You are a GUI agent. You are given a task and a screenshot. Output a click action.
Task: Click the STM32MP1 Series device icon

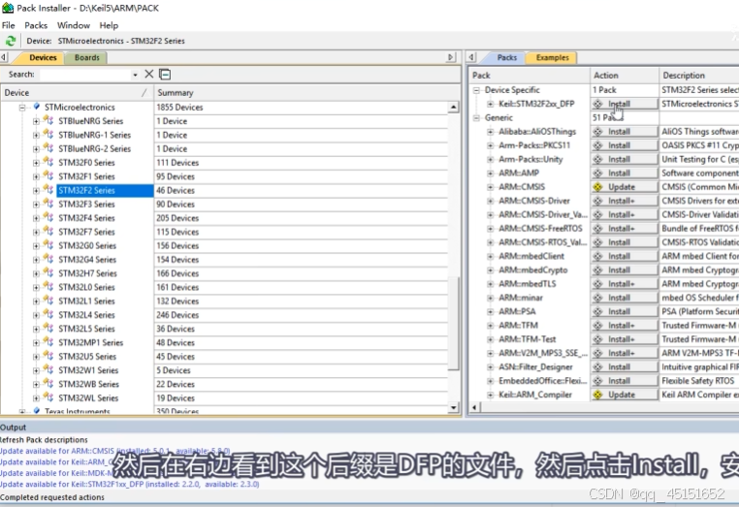tap(48, 342)
